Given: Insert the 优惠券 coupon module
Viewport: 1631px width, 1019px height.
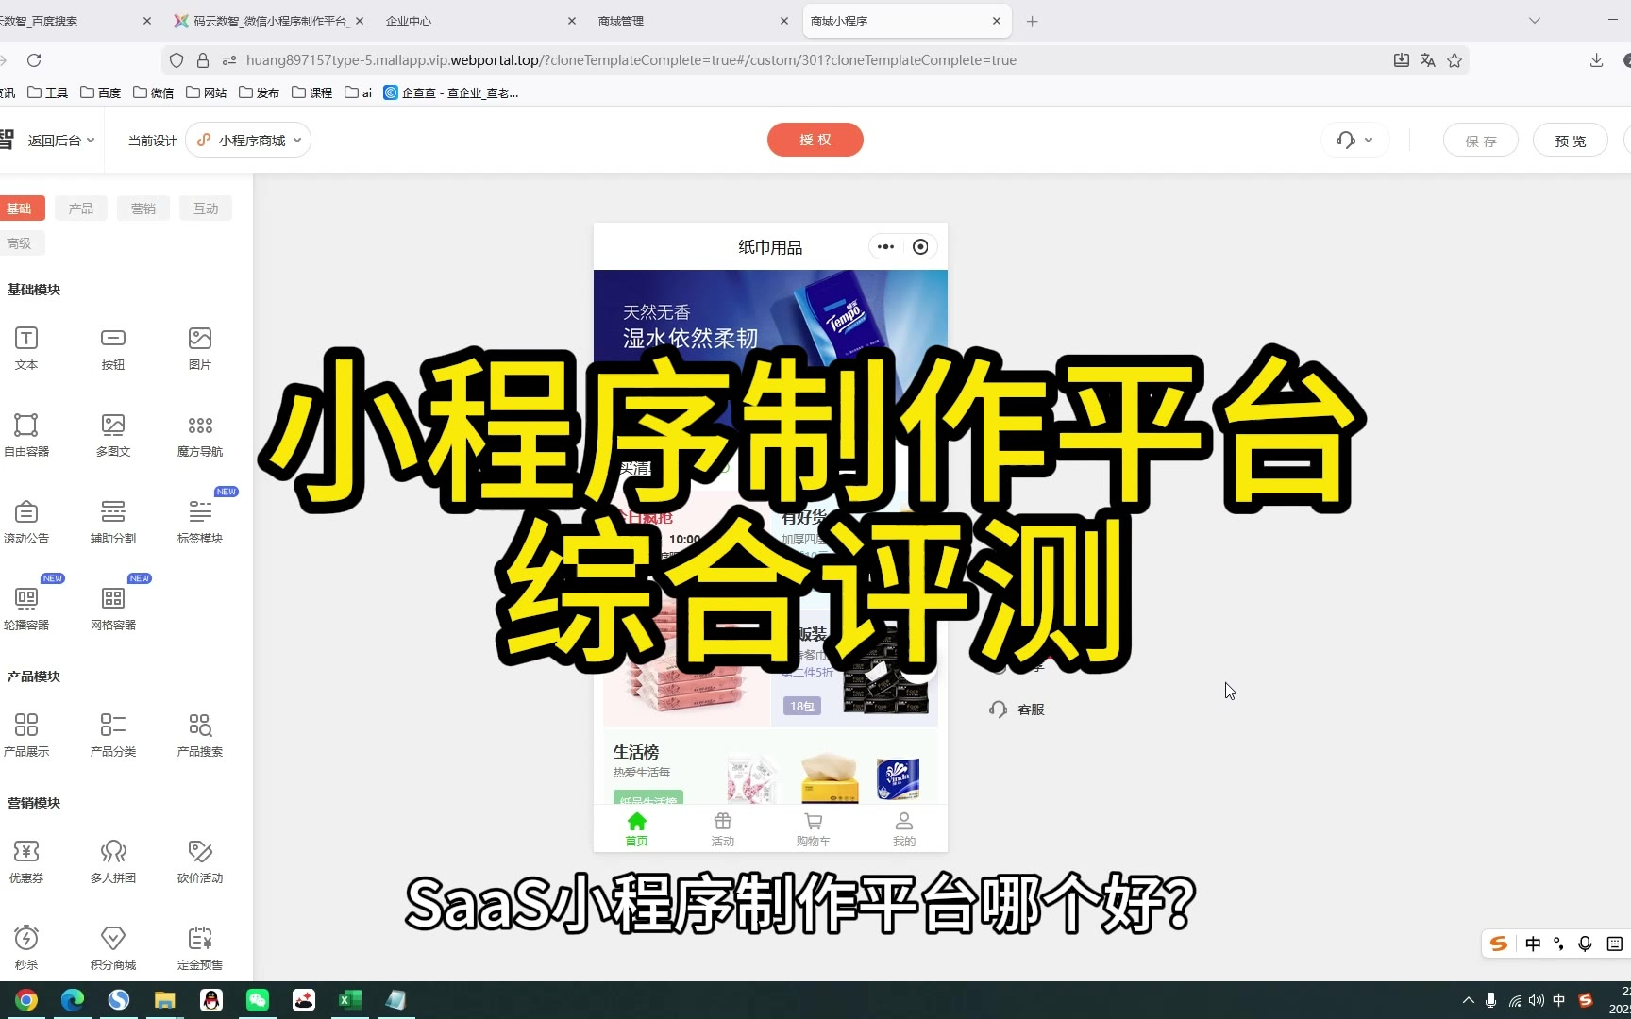Looking at the screenshot, I should (x=26, y=861).
